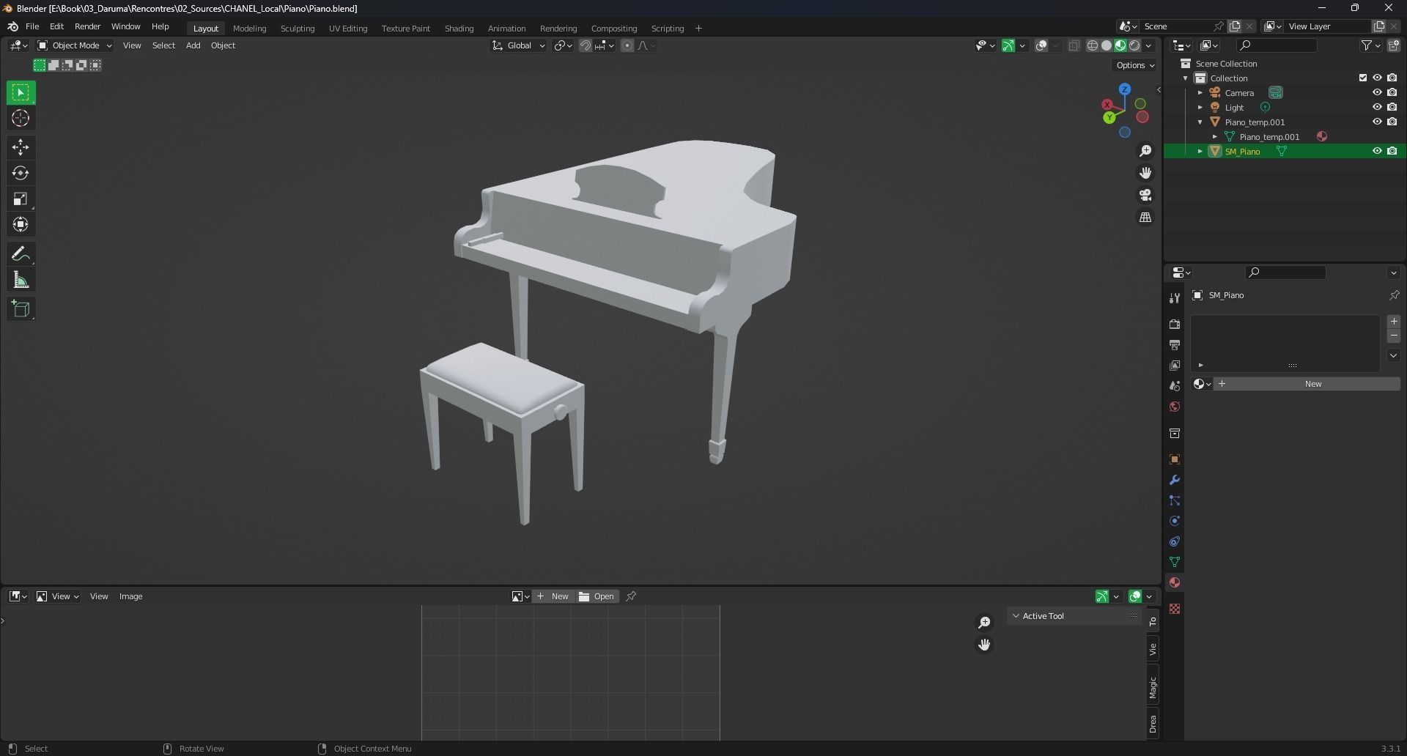
Task: Collapse the Piano_temp.001 hierarchy
Action: click(x=1200, y=122)
